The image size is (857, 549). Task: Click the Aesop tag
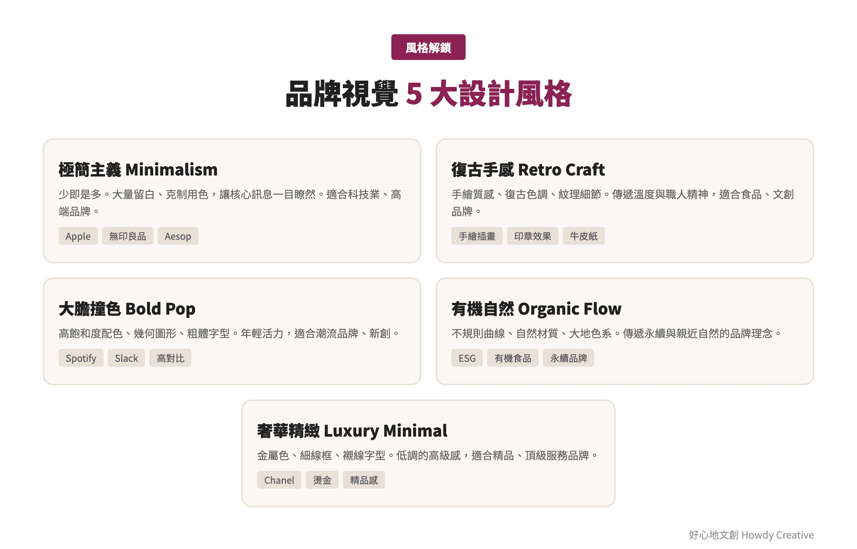click(178, 236)
